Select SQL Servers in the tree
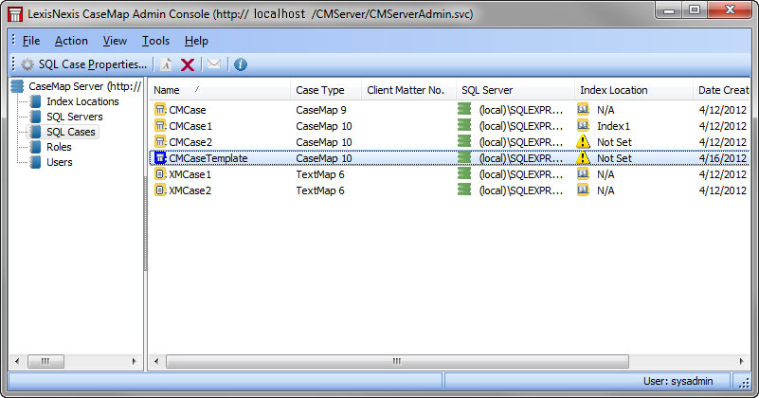 point(75,117)
